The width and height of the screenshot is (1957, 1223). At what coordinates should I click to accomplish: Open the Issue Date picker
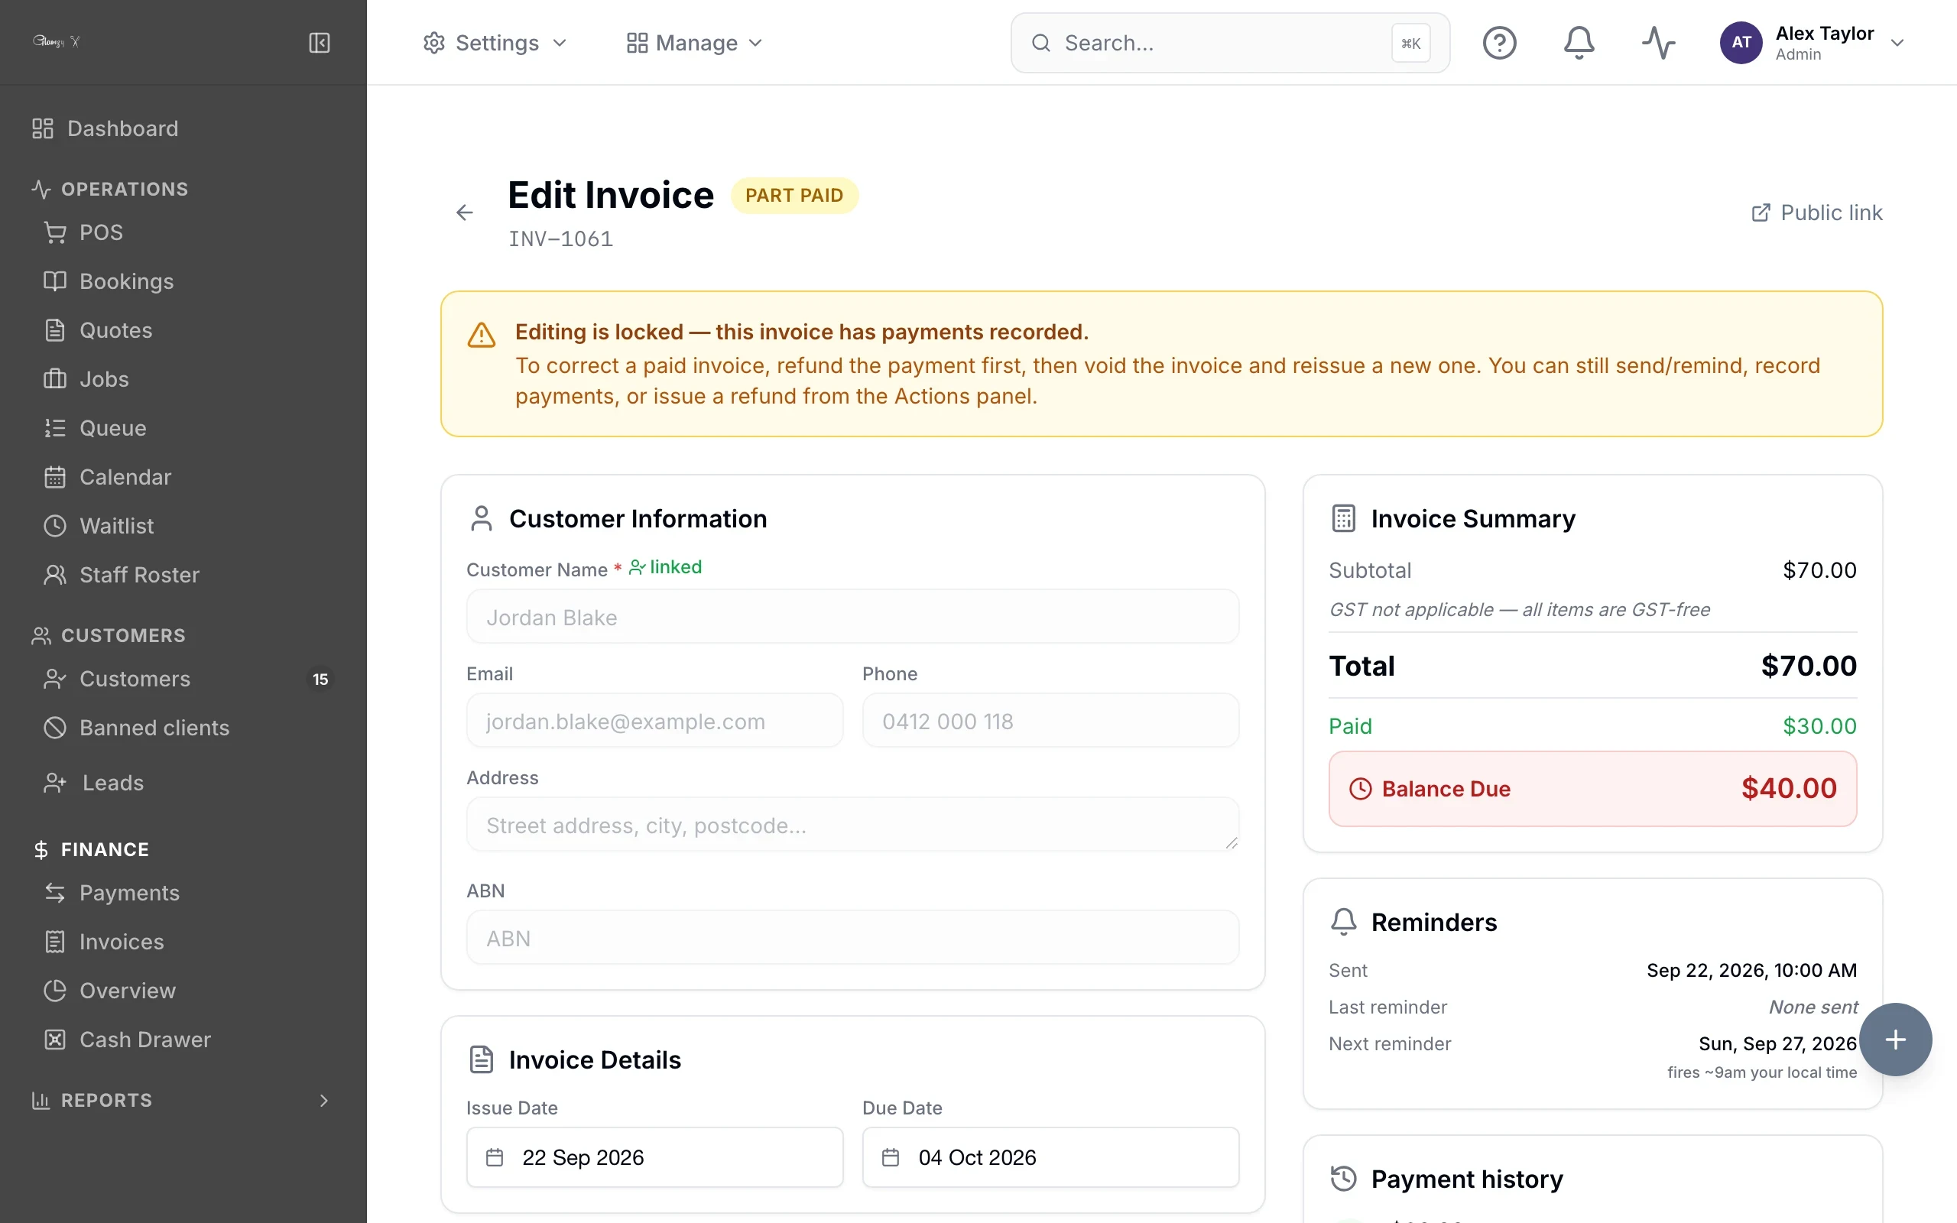tap(654, 1157)
